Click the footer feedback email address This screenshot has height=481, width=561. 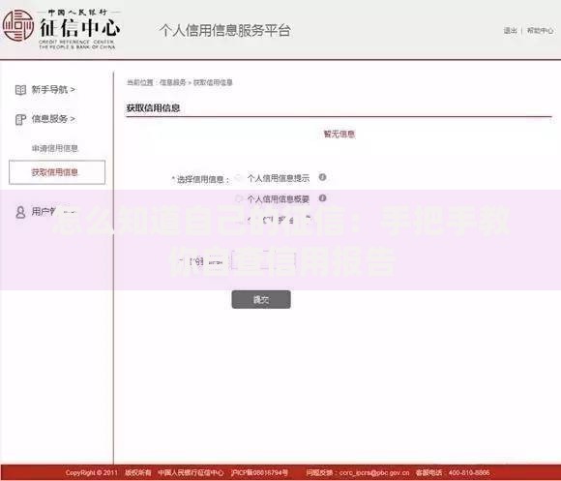(374, 472)
